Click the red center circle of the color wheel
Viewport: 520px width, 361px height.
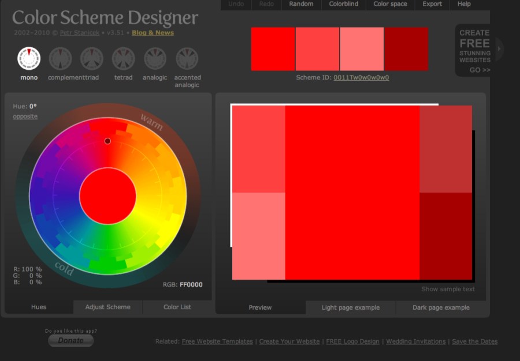(x=108, y=196)
